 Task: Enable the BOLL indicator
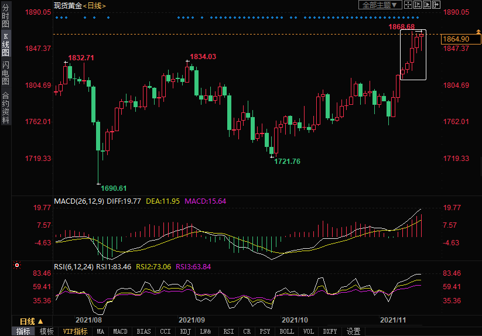pyautogui.click(x=286, y=331)
